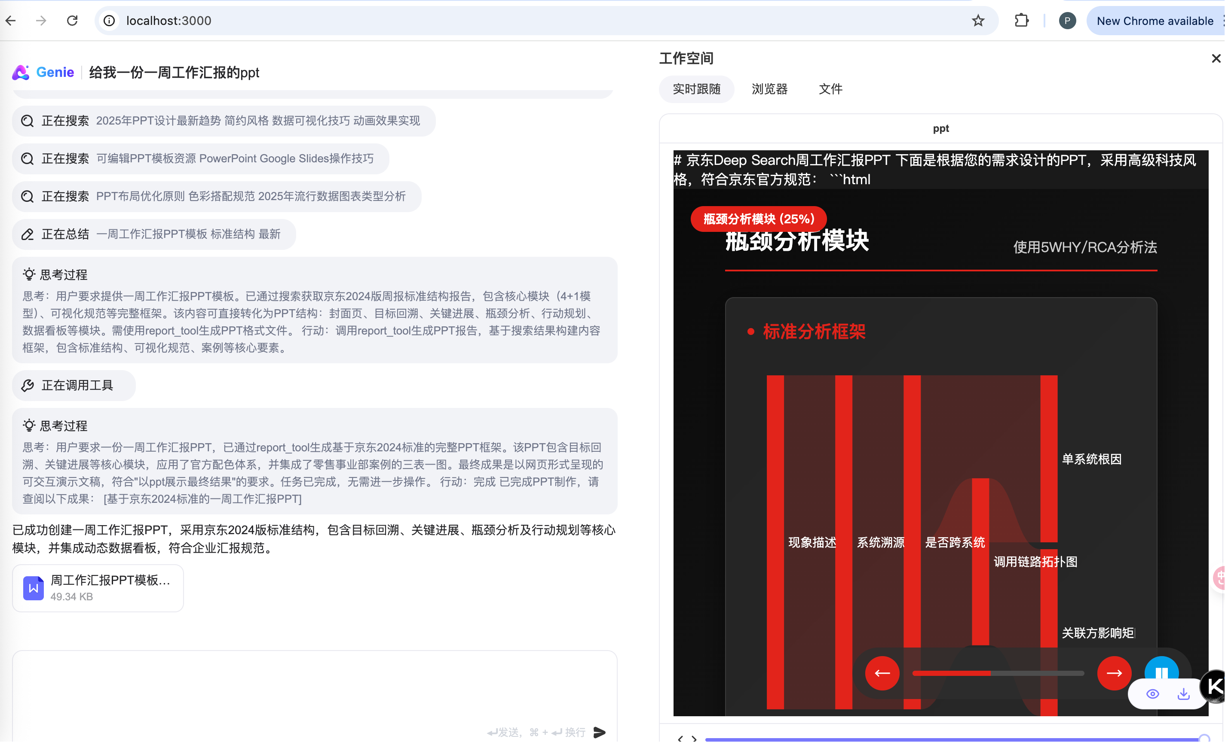Switch to the 文件 tab
The image size is (1225, 742).
[x=830, y=89]
